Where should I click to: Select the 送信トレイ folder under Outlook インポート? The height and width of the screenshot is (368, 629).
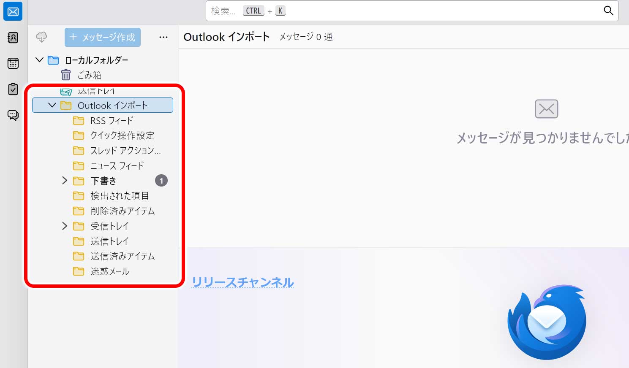(103, 241)
